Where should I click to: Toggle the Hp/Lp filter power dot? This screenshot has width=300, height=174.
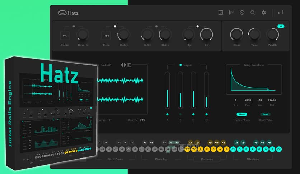pos(198,26)
